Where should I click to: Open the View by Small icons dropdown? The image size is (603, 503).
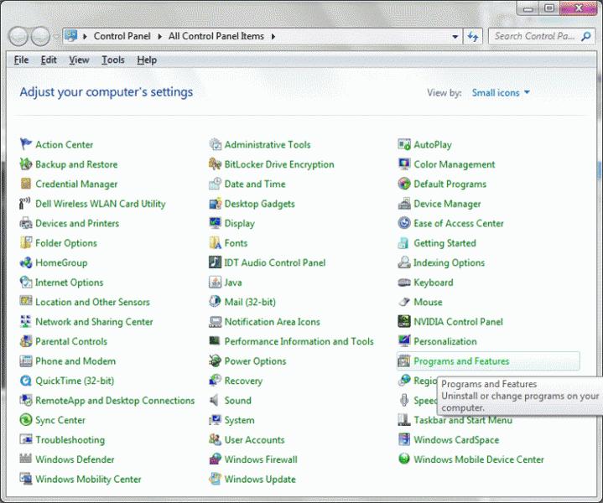[x=501, y=93]
